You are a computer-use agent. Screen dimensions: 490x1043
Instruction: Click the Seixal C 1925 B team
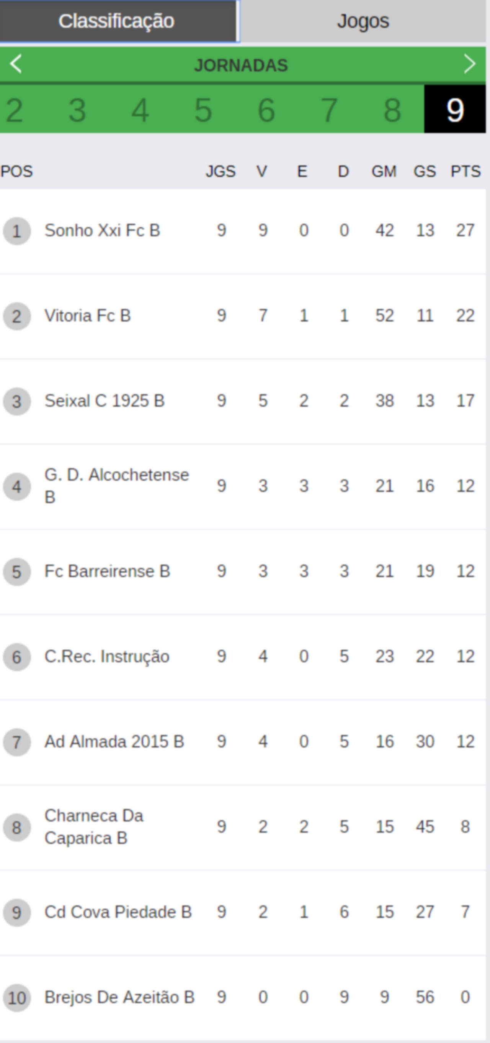[x=104, y=401]
